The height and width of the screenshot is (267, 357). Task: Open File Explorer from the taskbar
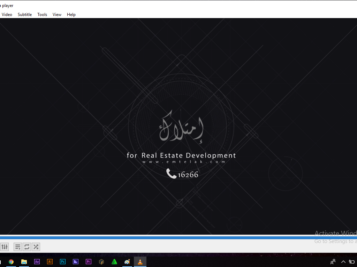[x=24, y=262]
